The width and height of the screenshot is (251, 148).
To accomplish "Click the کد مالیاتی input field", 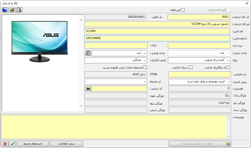I will click(200, 75).
